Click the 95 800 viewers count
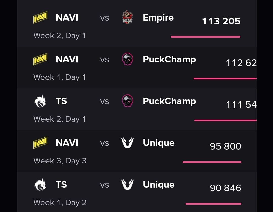The width and height of the screenshot is (273, 212). click(225, 146)
